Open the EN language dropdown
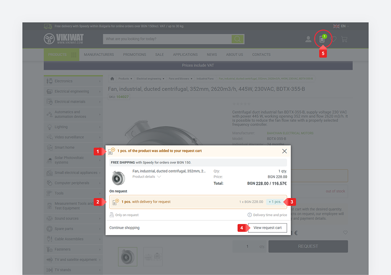391x275 pixels. click(341, 26)
